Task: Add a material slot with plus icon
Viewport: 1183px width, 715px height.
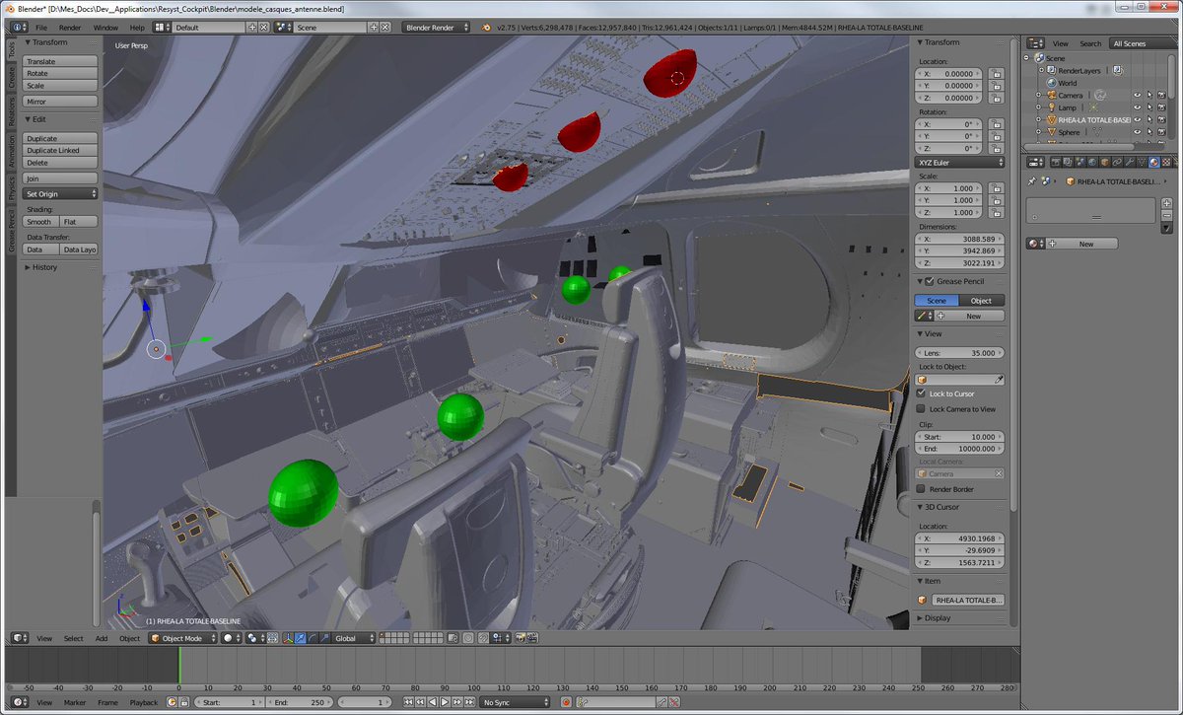Action: [x=1166, y=203]
